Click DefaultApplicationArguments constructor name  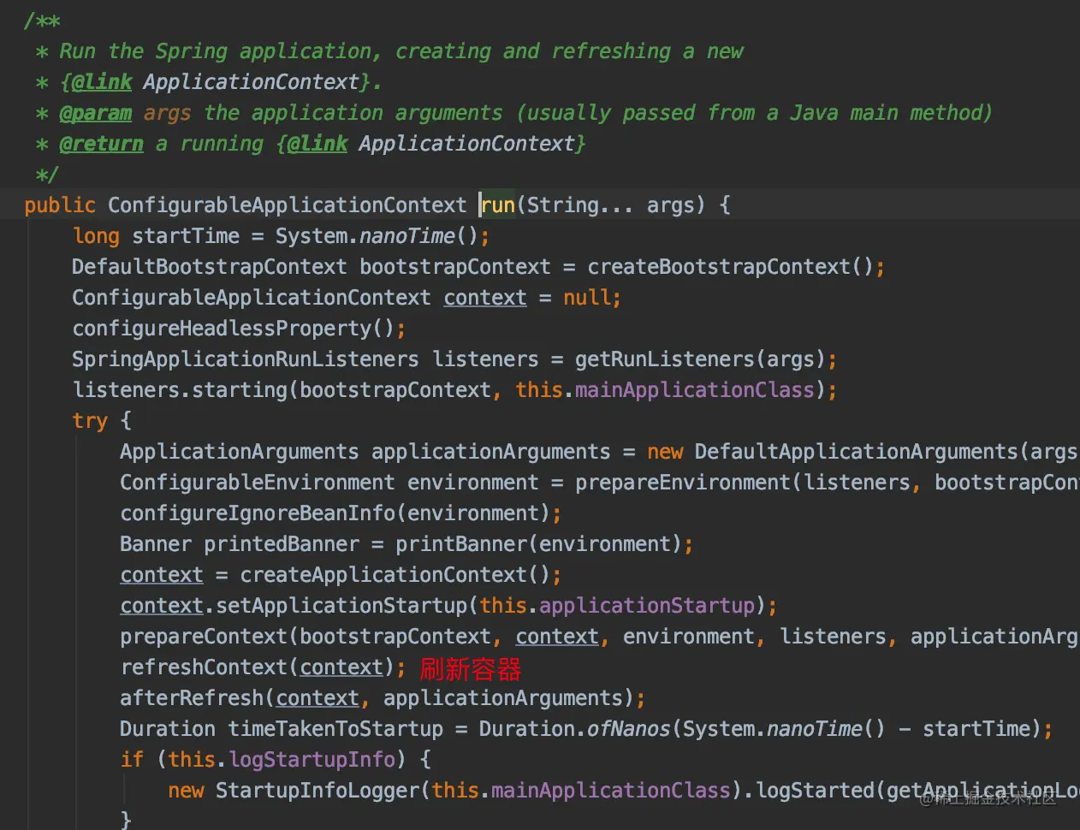click(857, 452)
